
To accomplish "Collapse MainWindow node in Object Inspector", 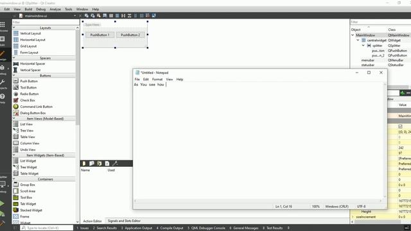I will (353, 35).
